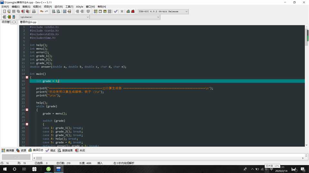This screenshot has height=173, width=309.
Task: Click the Redo arrow icon
Action: pos(46,12)
